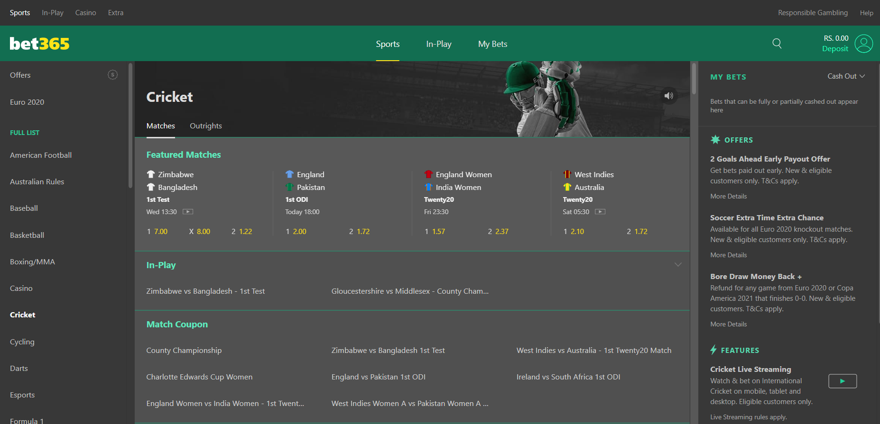
Task: Select Cycling in sidebar
Action: pyautogui.click(x=22, y=342)
